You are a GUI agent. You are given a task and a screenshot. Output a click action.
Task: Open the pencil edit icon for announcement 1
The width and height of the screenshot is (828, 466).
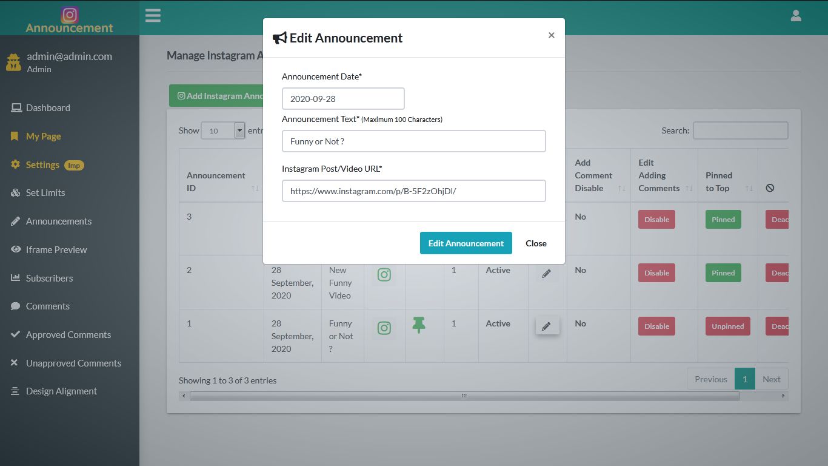[x=547, y=326]
